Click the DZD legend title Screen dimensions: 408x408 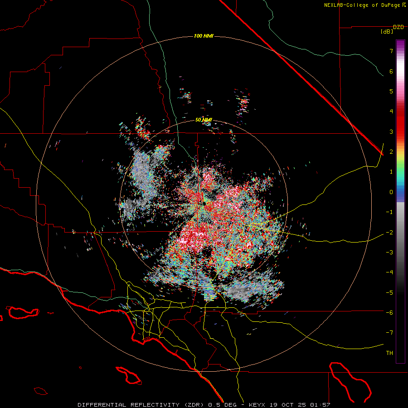(398, 27)
